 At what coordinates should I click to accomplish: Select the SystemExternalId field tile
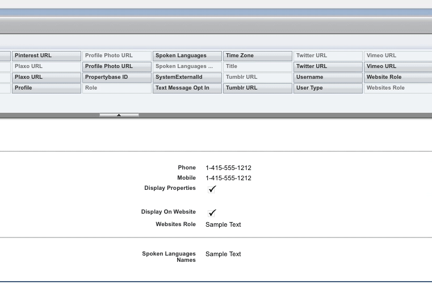(187, 77)
